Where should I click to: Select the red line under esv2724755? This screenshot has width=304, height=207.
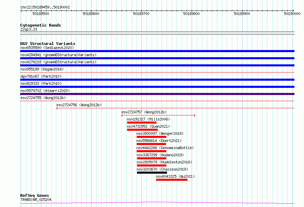[157, 101]
